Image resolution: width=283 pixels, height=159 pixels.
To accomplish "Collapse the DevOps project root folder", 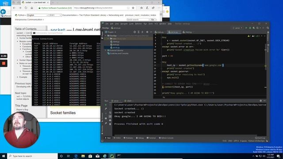I will (x=106, y=36).
